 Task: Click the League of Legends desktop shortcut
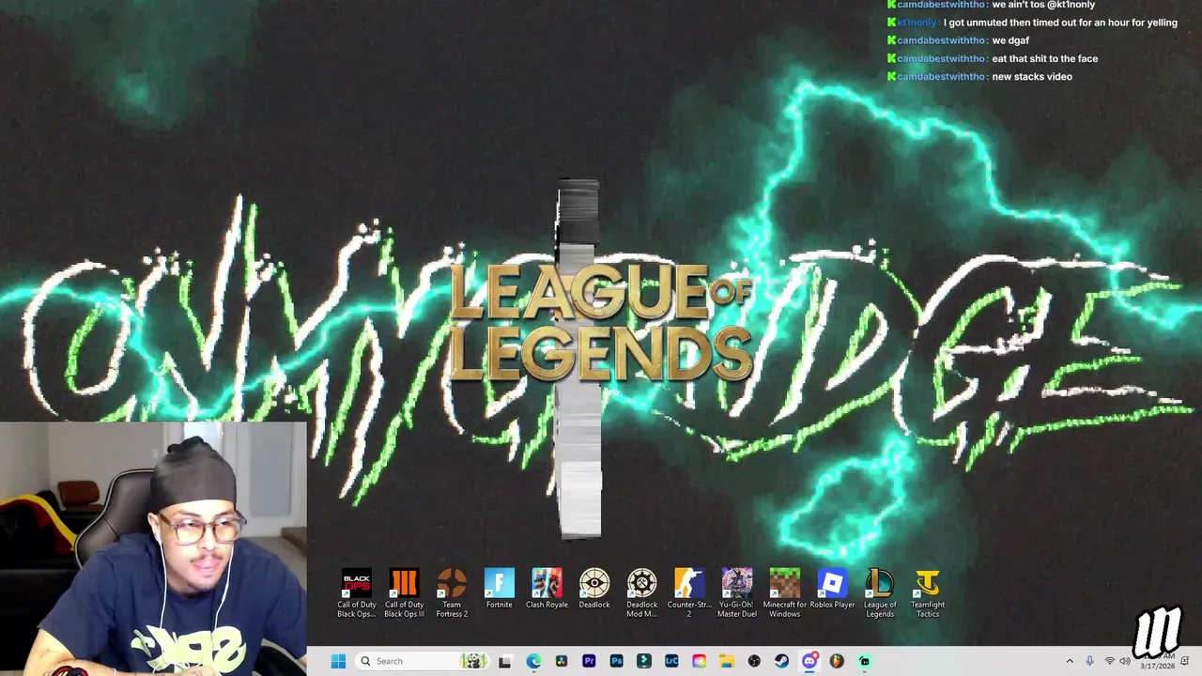tap(880, 592)
